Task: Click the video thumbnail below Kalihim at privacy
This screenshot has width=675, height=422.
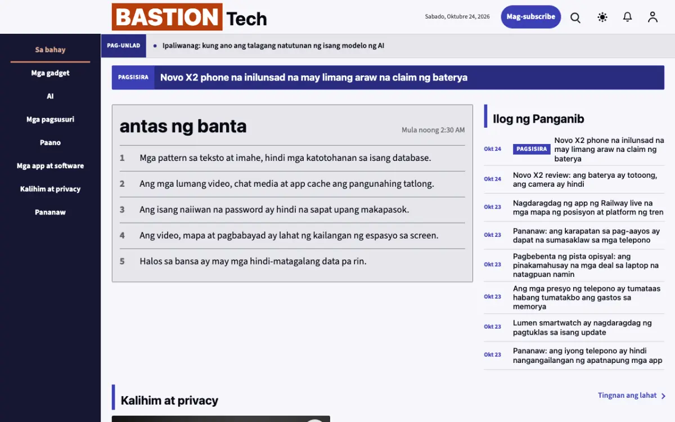Action: [x=221, y=419]
